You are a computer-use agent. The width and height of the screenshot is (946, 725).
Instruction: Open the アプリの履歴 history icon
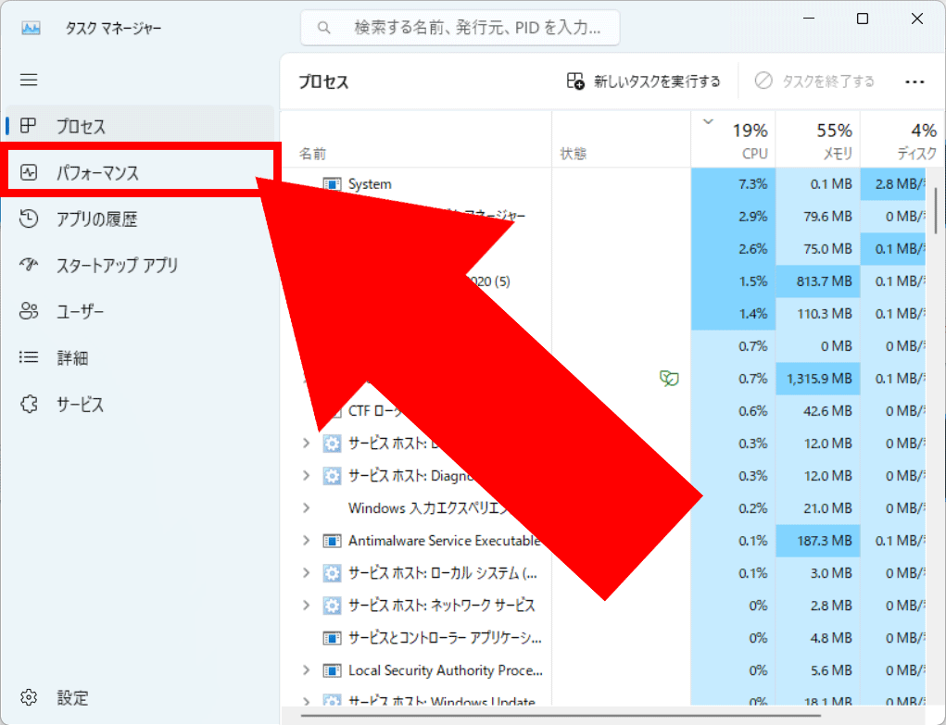pyautogui.click(x=29, y=219)
